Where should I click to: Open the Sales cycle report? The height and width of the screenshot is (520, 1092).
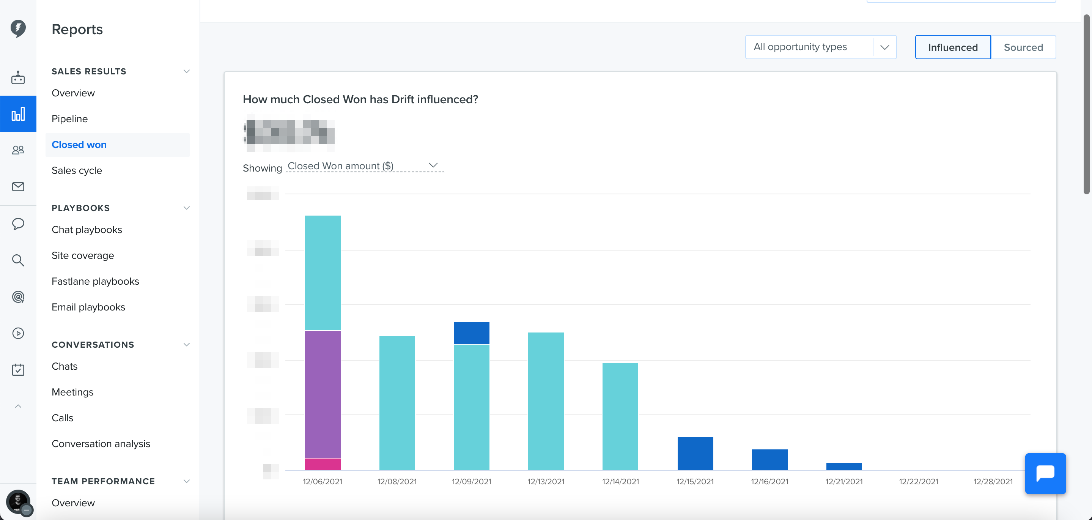pyautogui.click(x=76, y=170)
